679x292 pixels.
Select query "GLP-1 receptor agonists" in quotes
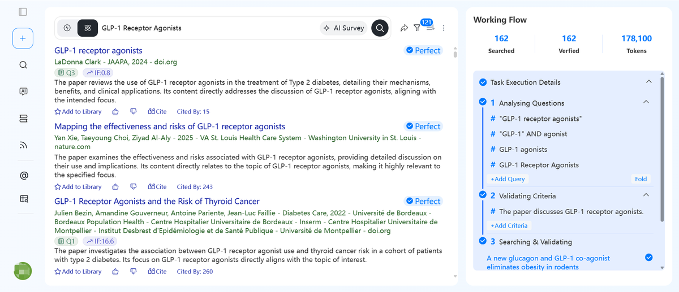pyautogui.click(x=540, y=119)
